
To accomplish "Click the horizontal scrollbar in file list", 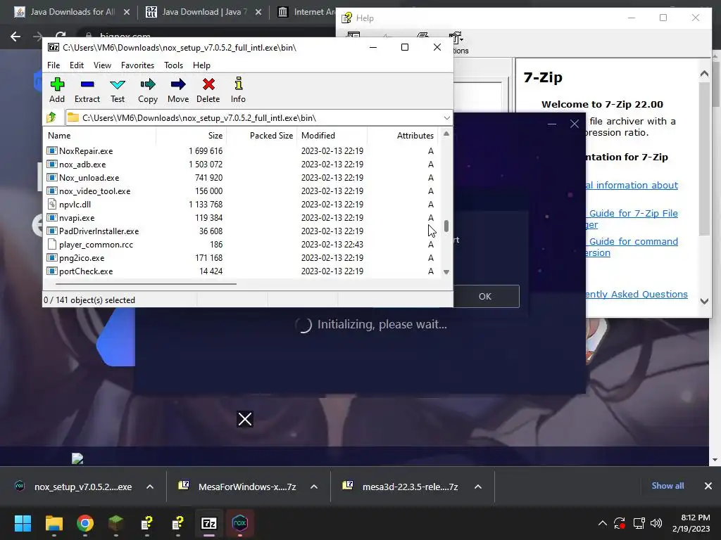I will click(x=146, y=284).
